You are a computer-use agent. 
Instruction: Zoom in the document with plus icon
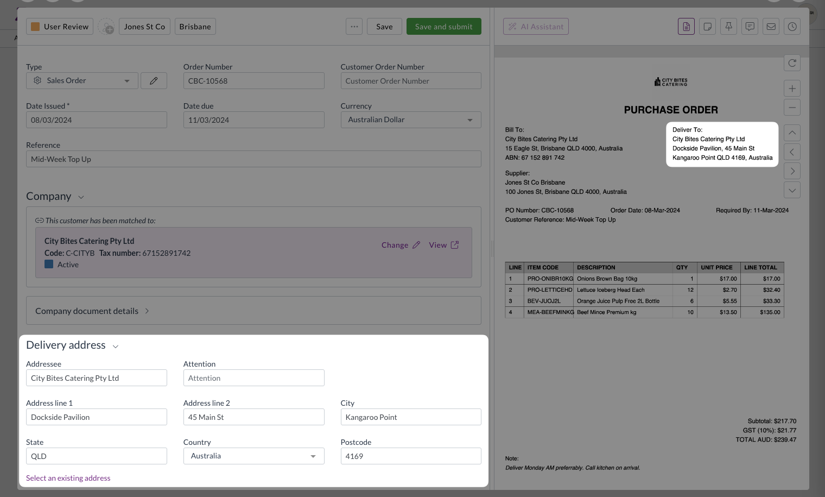pos(792,89)
